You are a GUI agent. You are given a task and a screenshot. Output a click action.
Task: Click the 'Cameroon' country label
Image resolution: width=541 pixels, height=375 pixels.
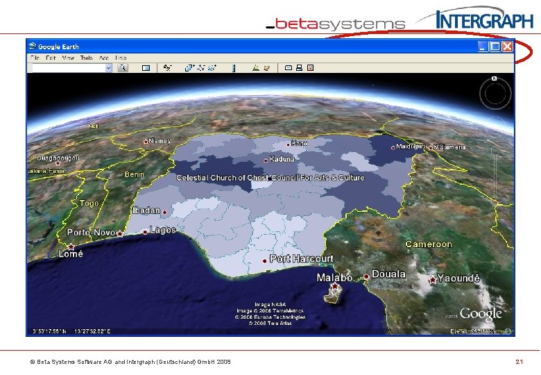(429, 244)
